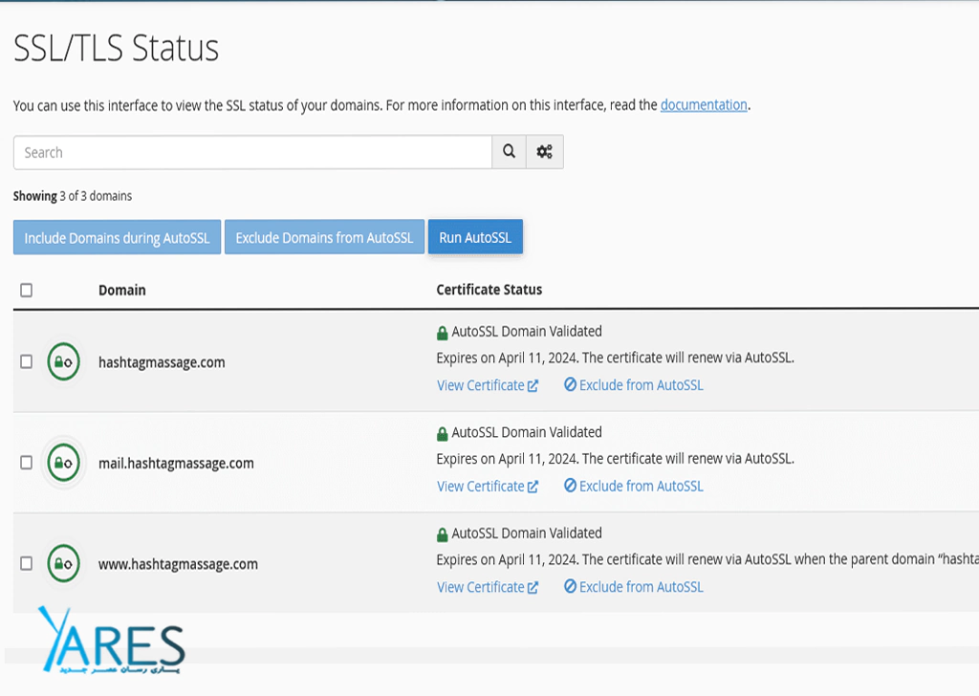
Task: Click SSL status icon for hashtagmassage.com
Action: [x=64, y=361]
